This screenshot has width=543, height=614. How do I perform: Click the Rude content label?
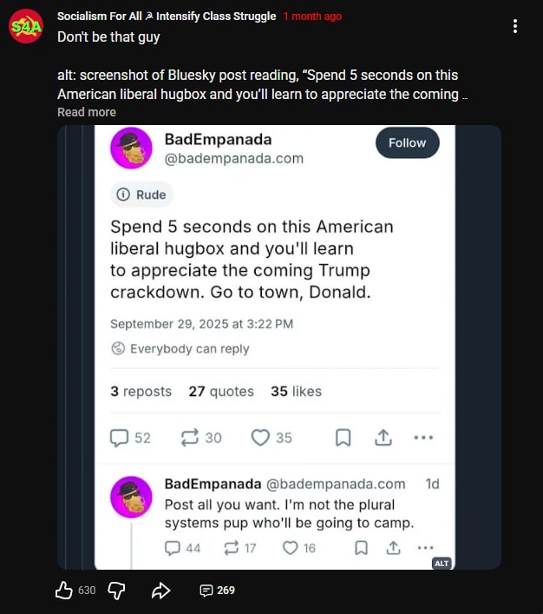(141, 195)
